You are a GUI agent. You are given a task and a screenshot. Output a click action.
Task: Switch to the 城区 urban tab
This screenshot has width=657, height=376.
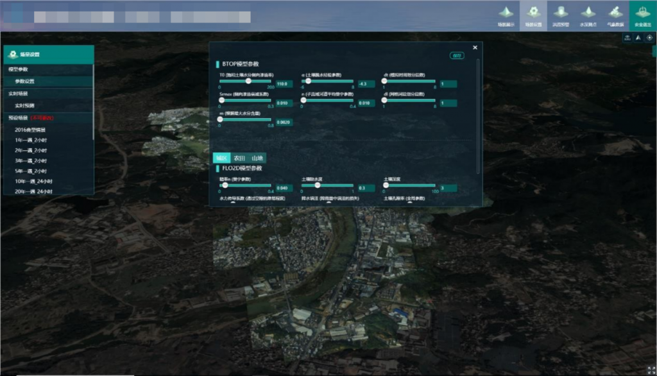point(221,158)
